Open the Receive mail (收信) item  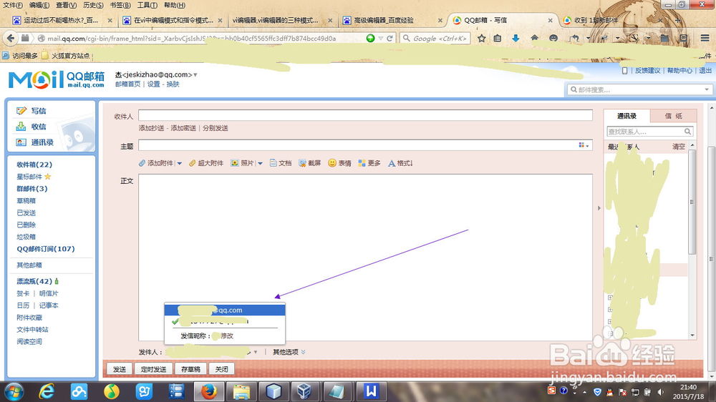click(x=31, y=127)
